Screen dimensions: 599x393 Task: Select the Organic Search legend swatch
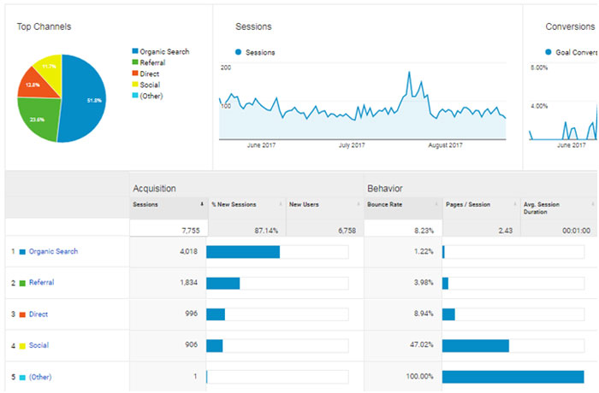135,50
